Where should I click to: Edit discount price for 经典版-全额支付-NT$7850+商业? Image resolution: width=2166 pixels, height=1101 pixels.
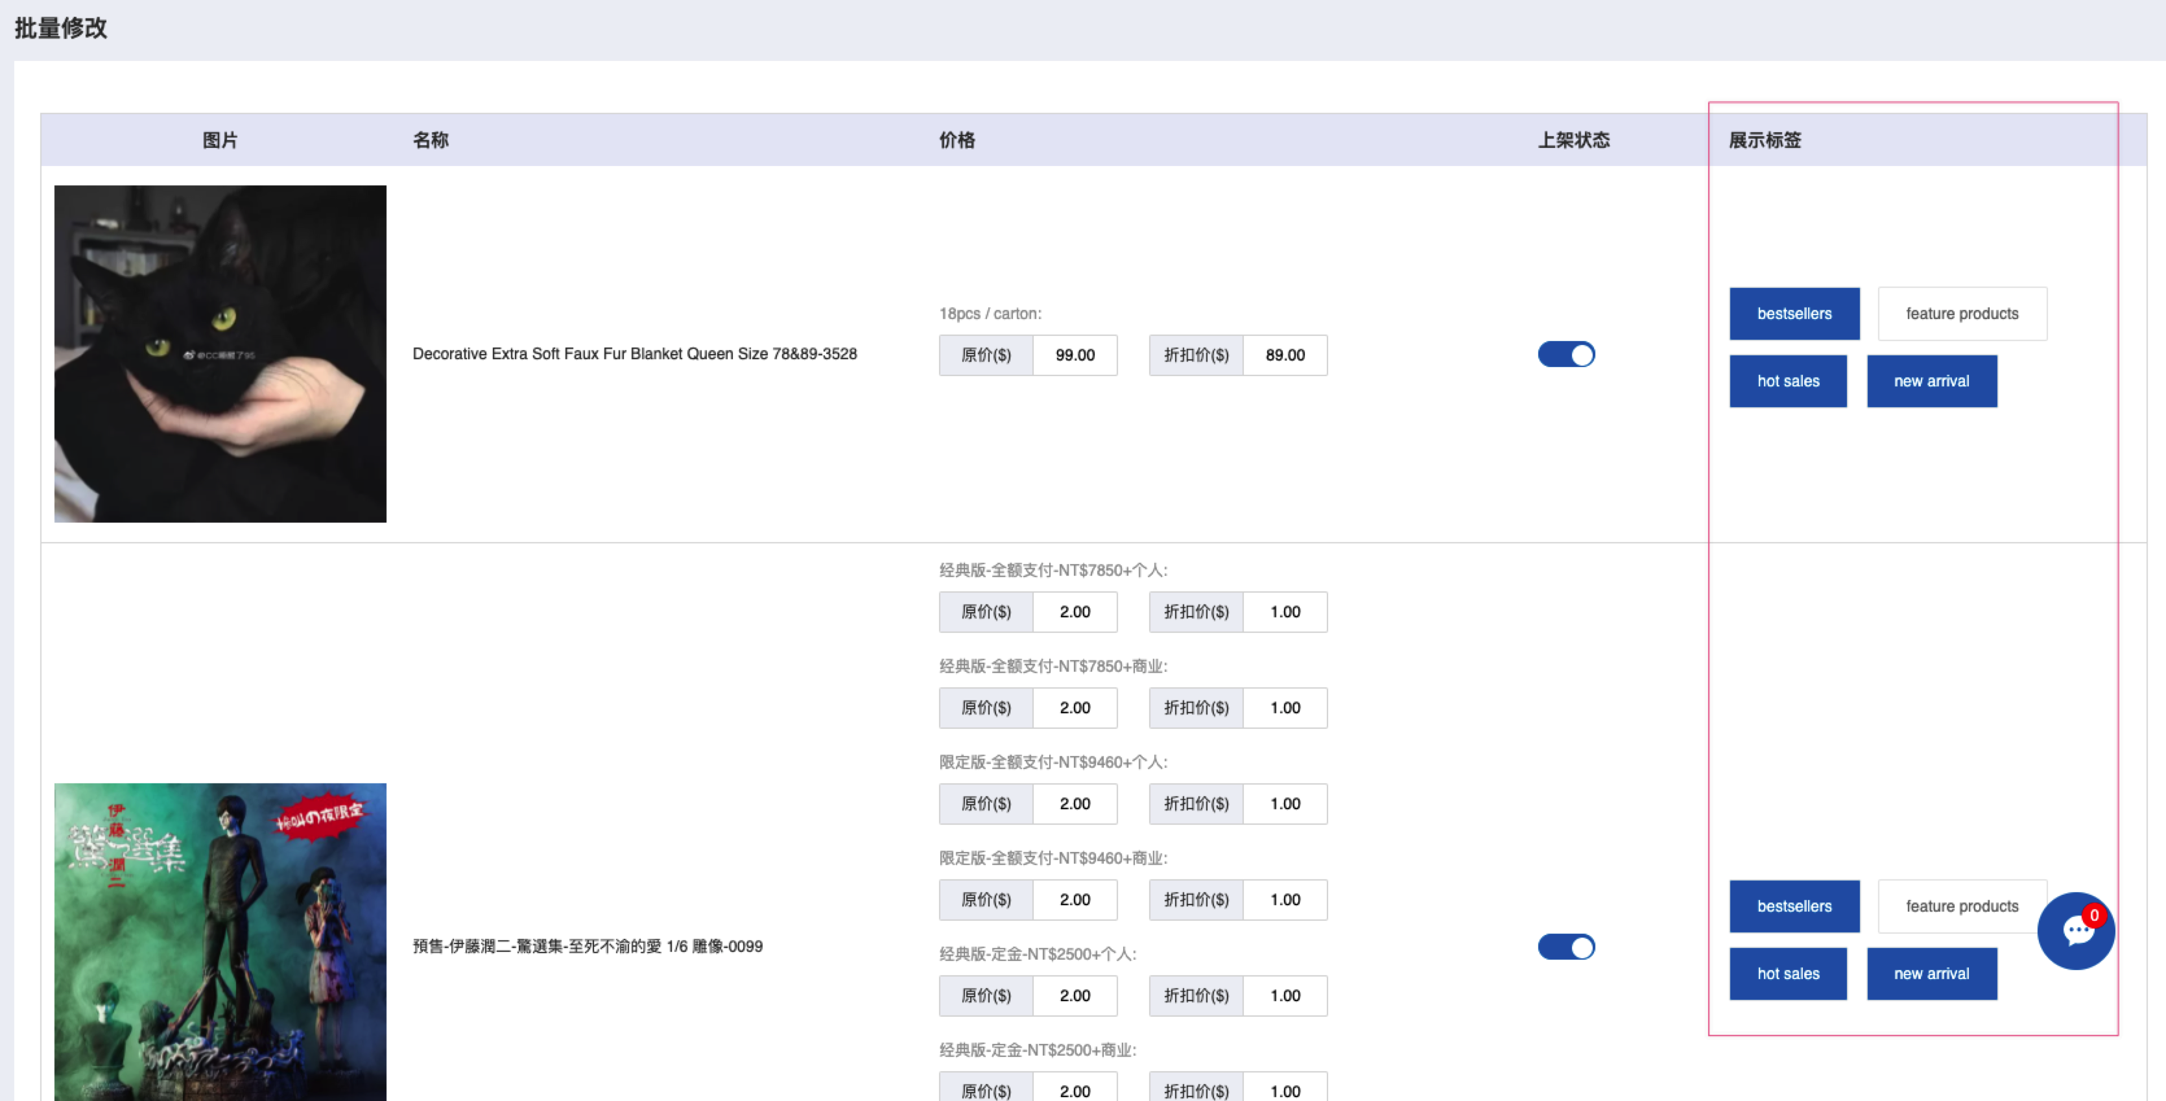(x=1285, y=707)
